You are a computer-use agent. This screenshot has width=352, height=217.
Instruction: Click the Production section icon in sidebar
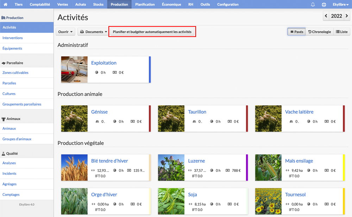point(3,18)
